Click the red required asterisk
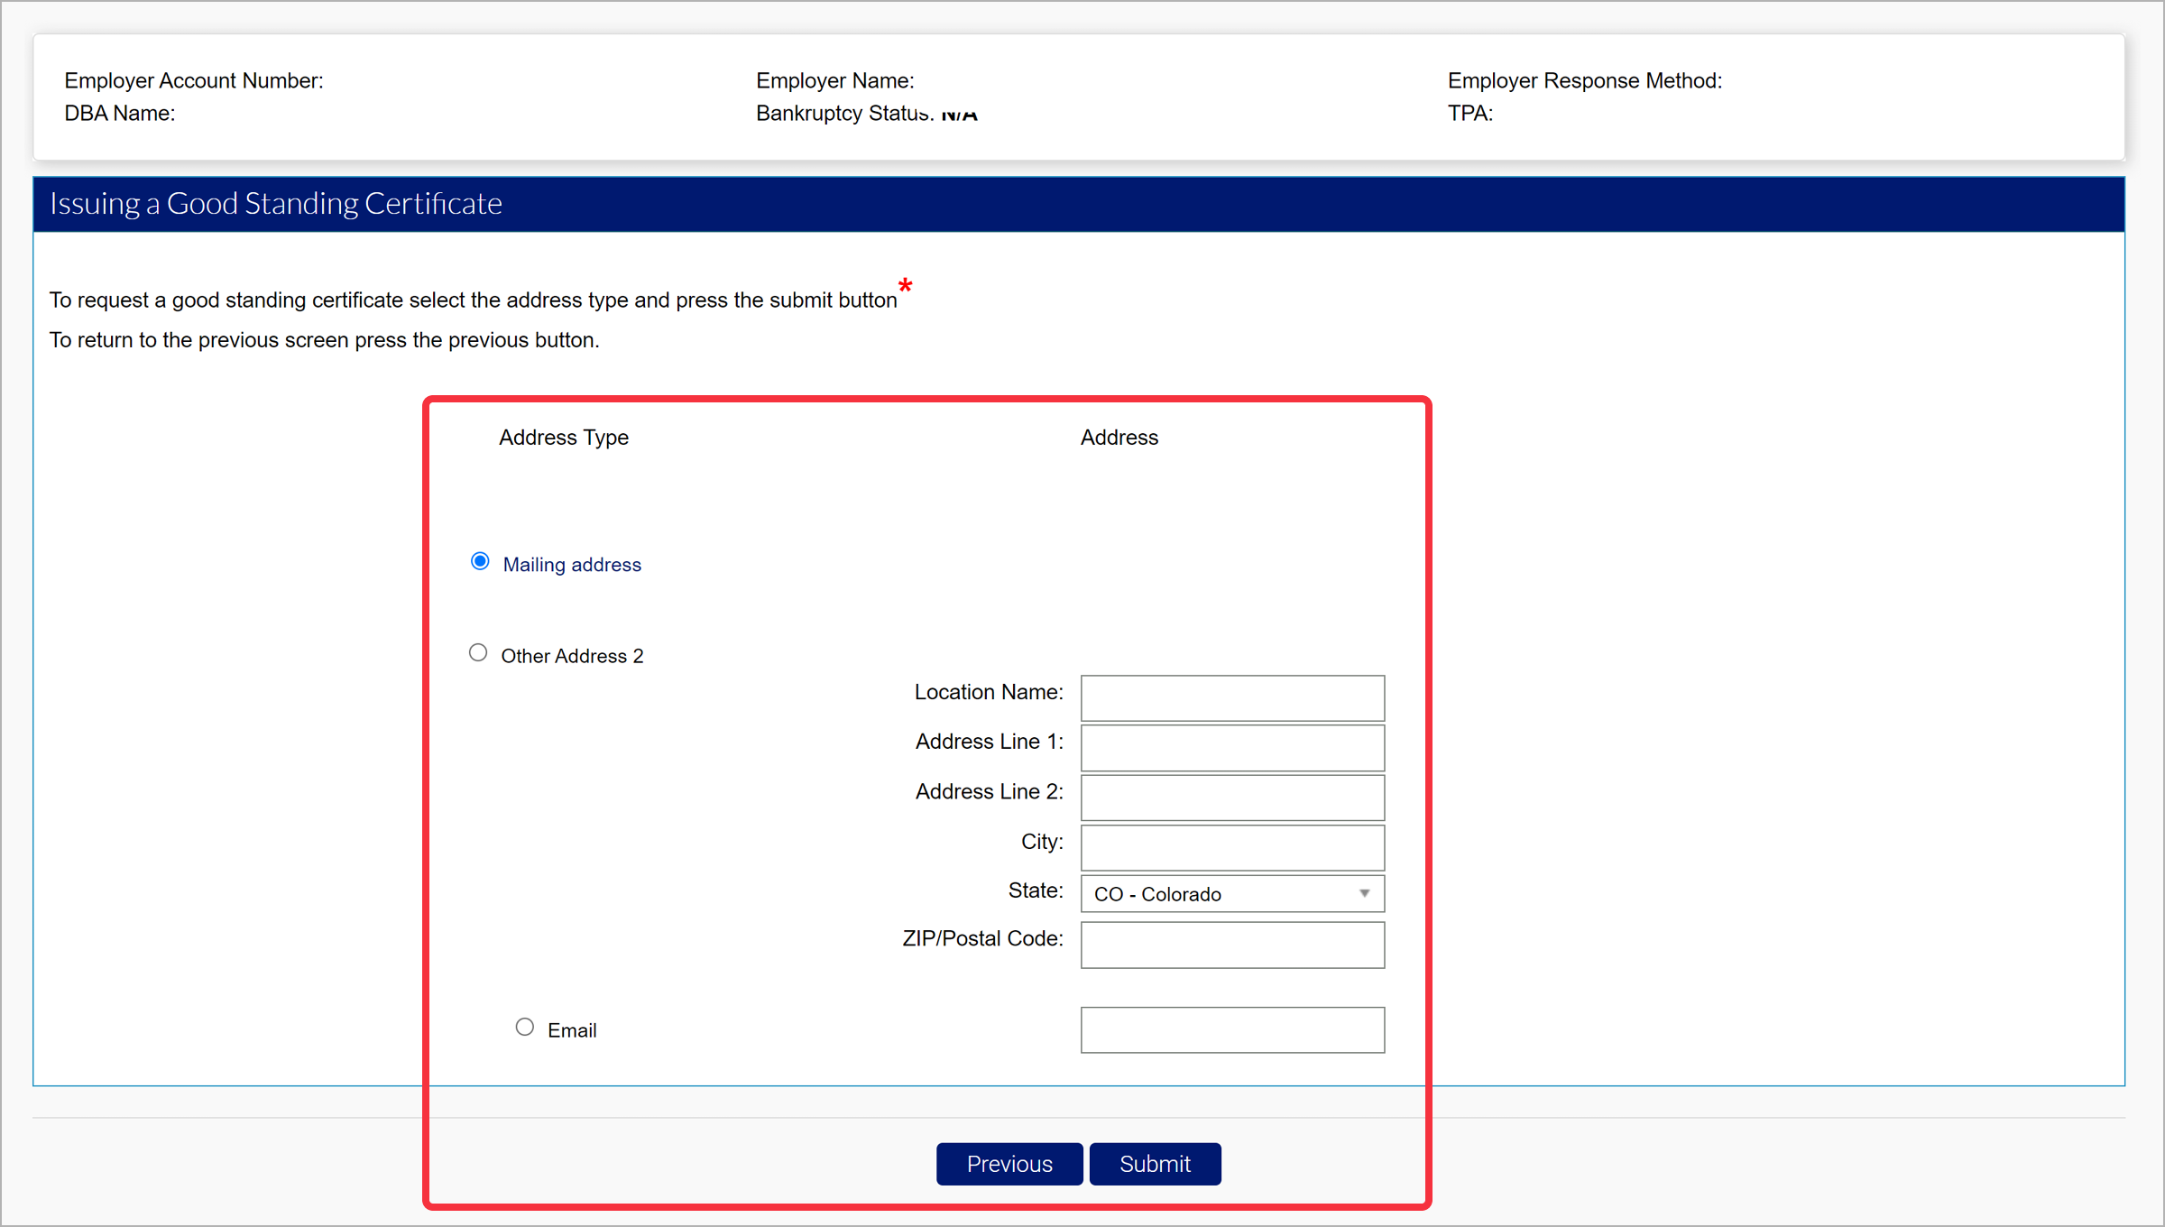This screenshot has height=1227, width=2165. coord(905,286)
